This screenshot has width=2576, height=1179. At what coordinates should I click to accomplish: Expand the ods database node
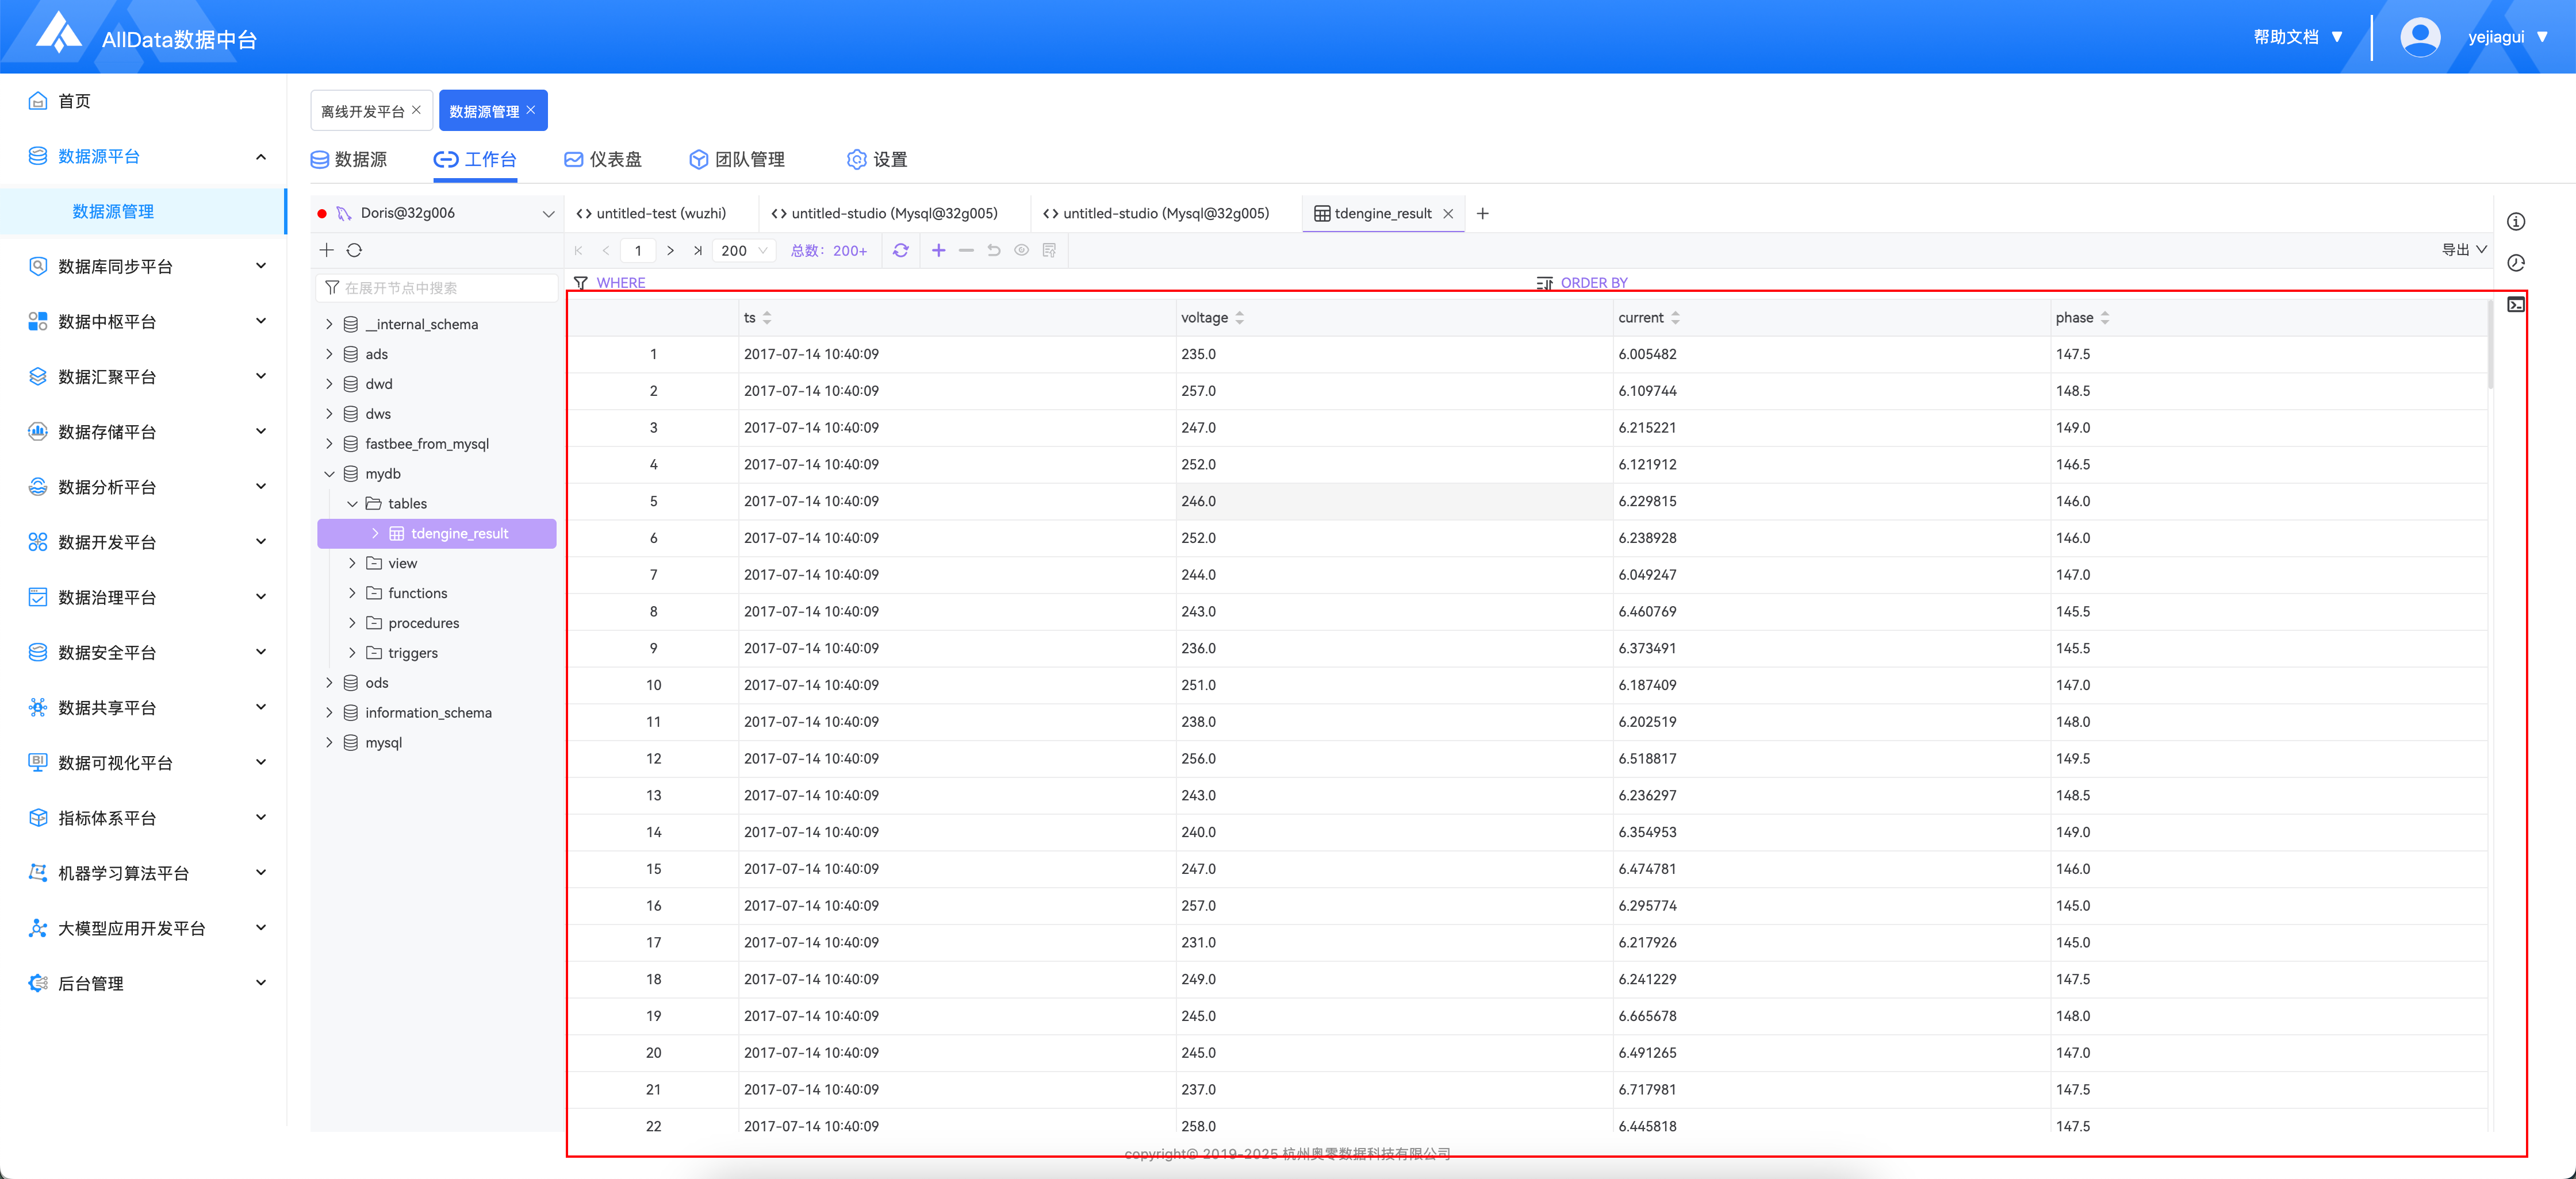(x=329, y=683)
